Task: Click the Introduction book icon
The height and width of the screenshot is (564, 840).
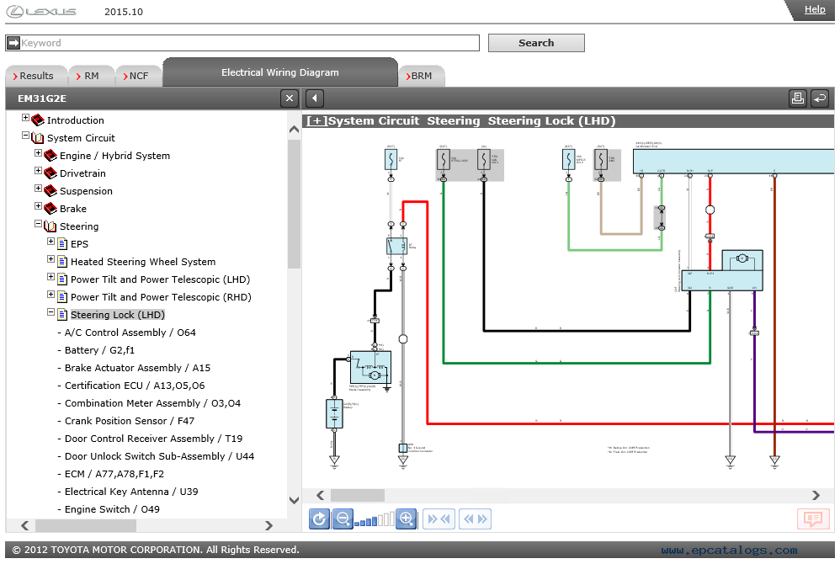Action: (38, 120)
